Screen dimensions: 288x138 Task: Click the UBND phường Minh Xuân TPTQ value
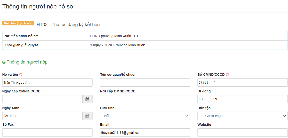coord(116,36)
